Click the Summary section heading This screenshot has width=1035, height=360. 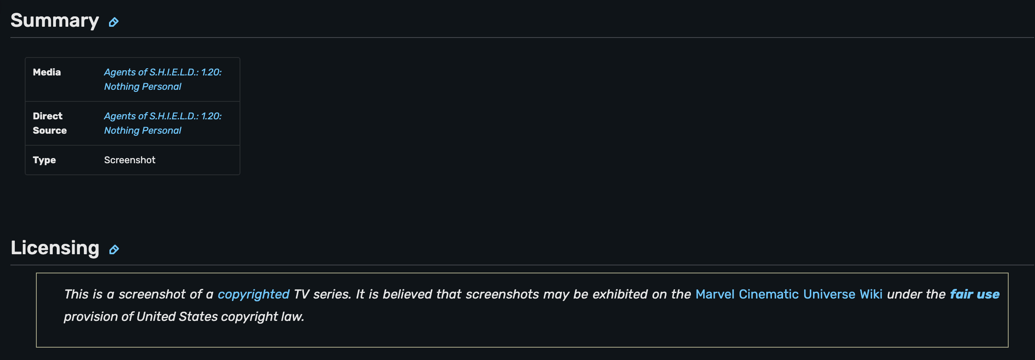tap(55, 20)
